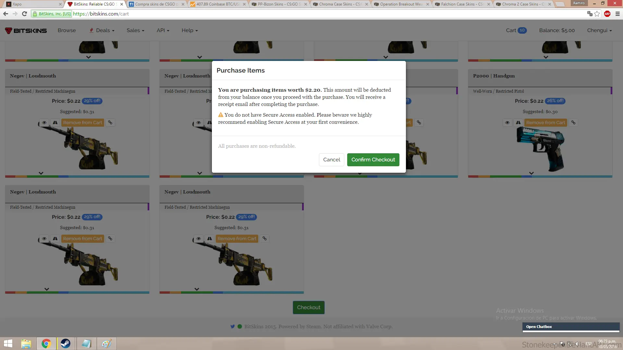Image resolution: width=623 pixels, height=350 pixels.
Task: Cancel the Purchase Items dialog
Action: (332, 160)
